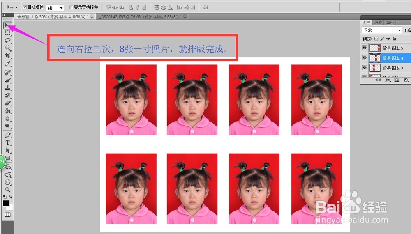Screen dimensions: 411x234
Task: Click the link layers icon
Action: [379, 80]
